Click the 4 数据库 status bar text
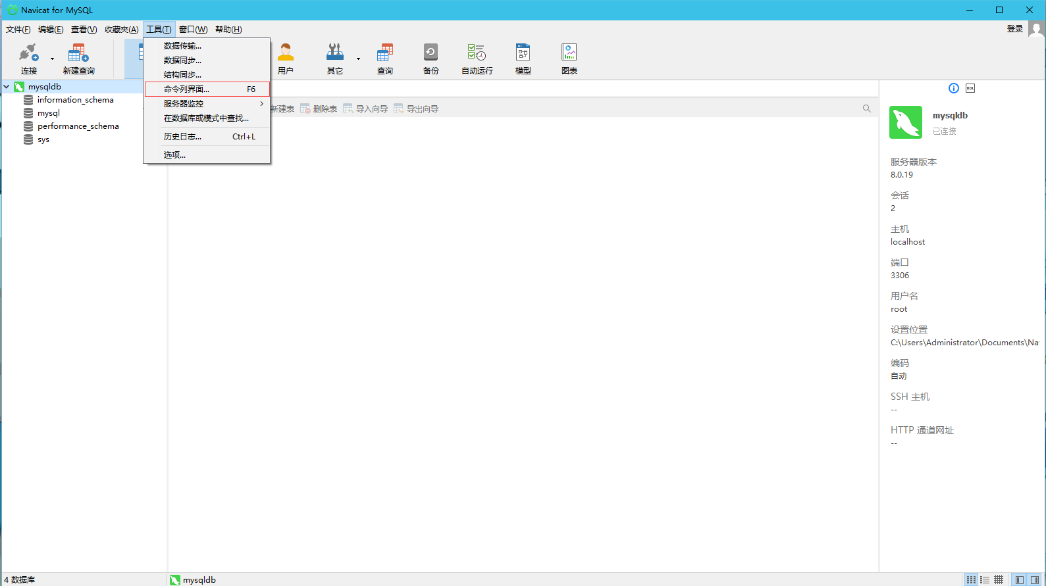1046x586 pixels. 20,580
